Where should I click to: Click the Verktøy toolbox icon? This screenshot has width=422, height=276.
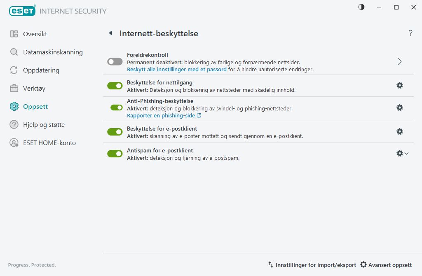[x=14, y=89]
